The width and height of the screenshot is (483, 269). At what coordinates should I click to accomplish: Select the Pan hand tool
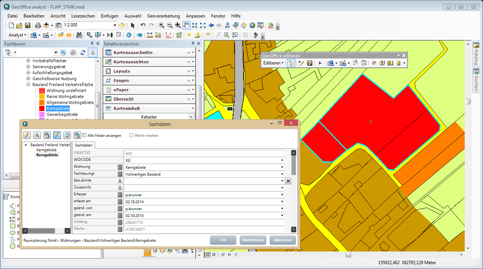pos(186,25)
